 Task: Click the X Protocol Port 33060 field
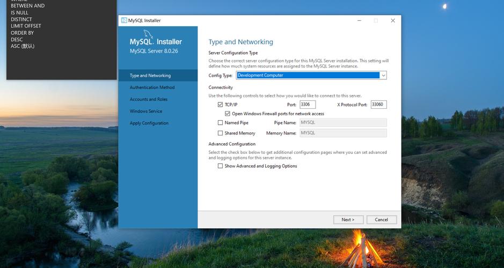click(378, 105)
